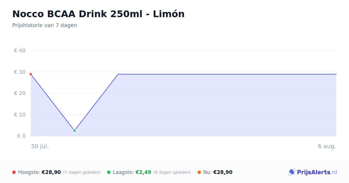
Task: Click the Prijshistorie van 7 dagen subtitle
Action: (44, 25)
